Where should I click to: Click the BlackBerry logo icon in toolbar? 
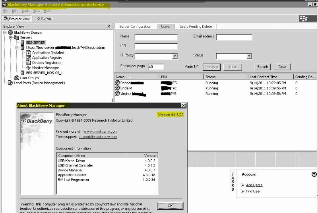308,19
